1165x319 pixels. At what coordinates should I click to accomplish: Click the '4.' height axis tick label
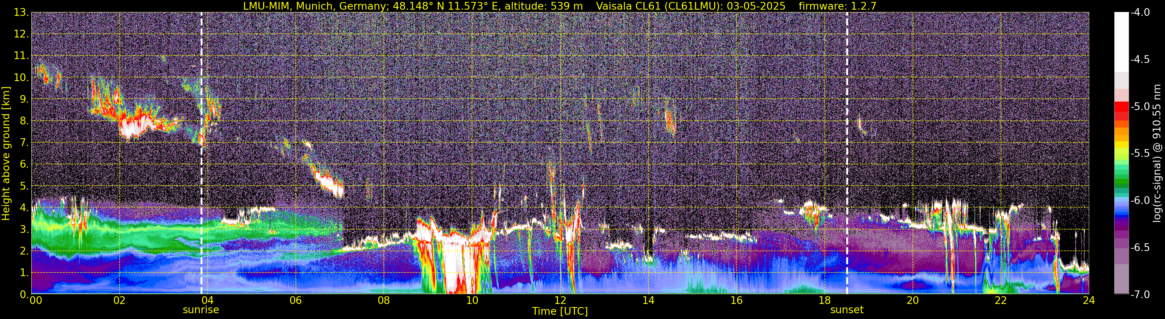(24, 208)
